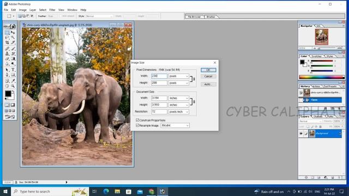The image size is (349, 196).
Task: Select the Notes tool
Action: 7,81
